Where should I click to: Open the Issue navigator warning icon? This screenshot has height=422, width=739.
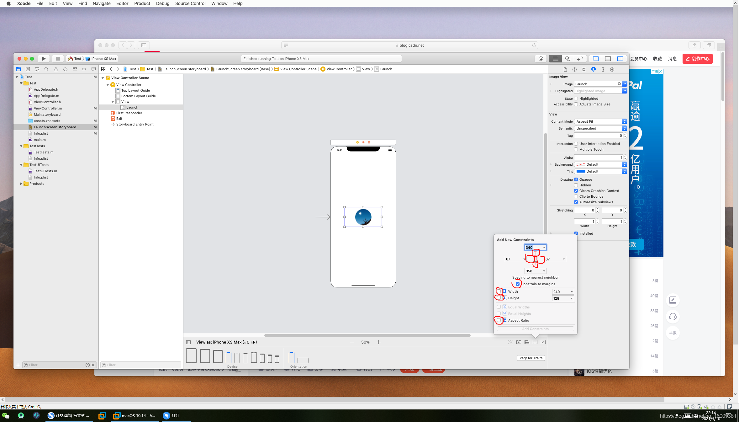56,69
